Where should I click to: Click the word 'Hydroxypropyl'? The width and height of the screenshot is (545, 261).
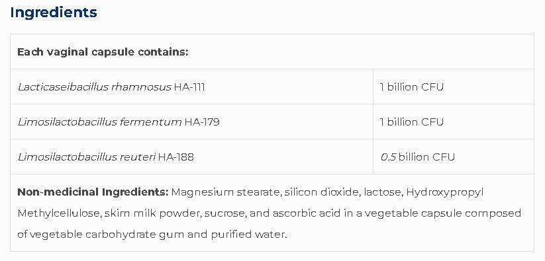click(x=445, y=192)
